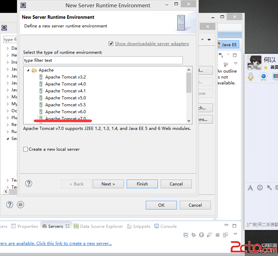Start the server in profile mode

209,235
